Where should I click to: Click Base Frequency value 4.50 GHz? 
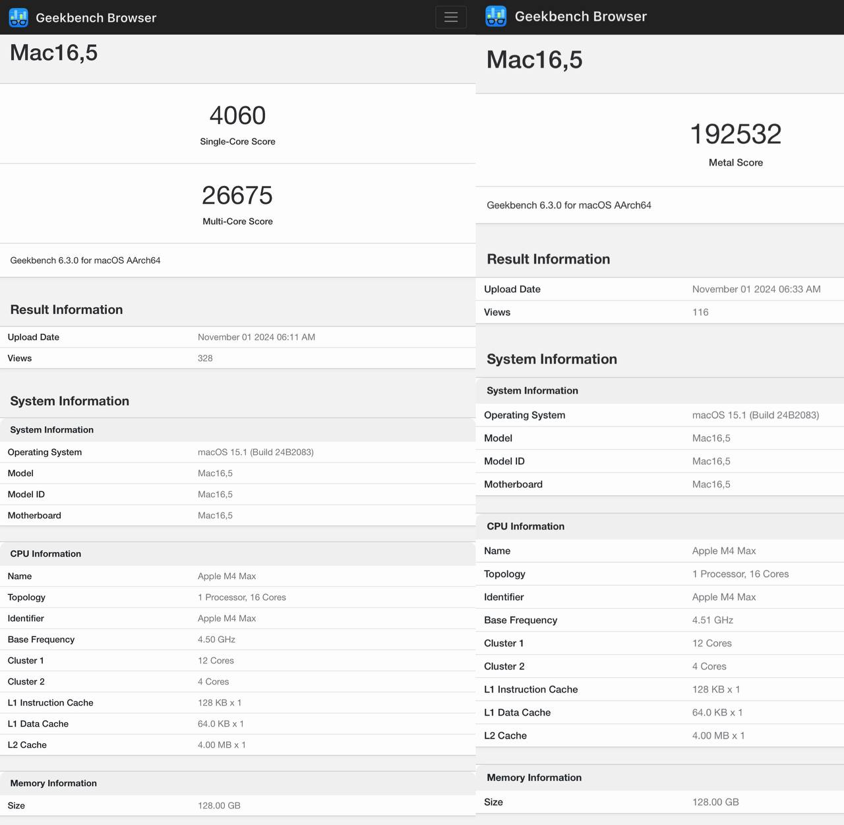coord(216,639)
